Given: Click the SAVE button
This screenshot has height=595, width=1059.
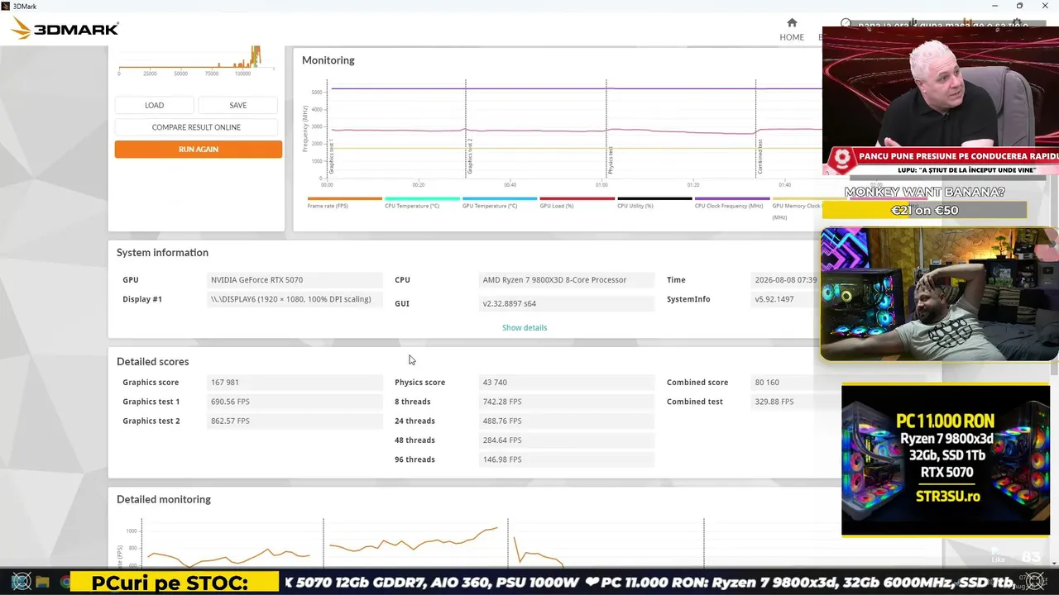Looking at the screenshot, I should pyautogui.click(x=238, y=105).
